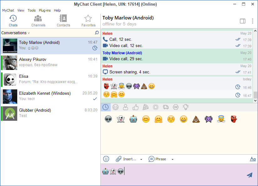Click the scroll up arrow in chat

point(255,31)
